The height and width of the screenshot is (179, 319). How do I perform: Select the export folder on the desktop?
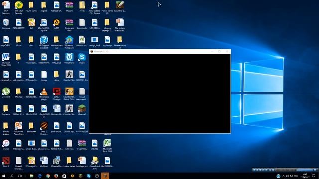44,6
